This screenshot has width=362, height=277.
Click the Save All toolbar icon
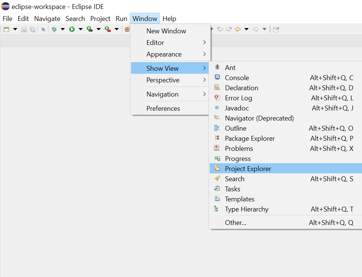(x=33, y=29)
